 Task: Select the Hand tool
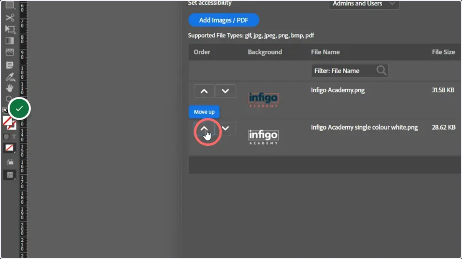10,88
